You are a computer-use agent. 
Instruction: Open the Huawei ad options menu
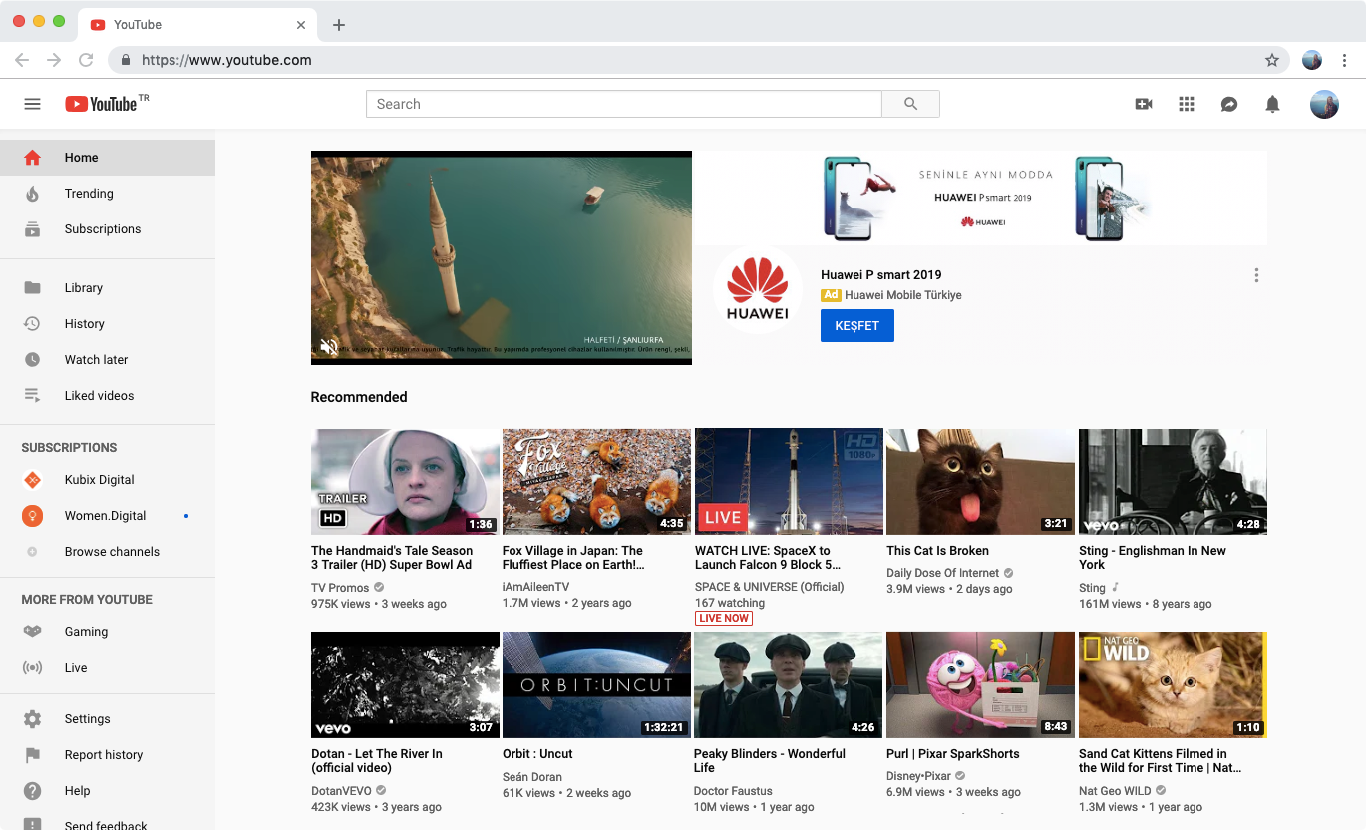point(1256,275)
